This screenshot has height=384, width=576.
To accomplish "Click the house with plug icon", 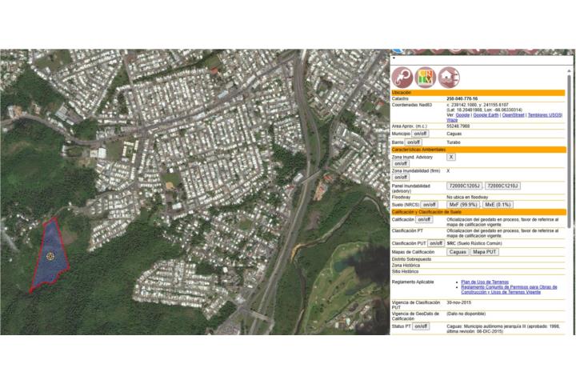I will click(449, 78).
